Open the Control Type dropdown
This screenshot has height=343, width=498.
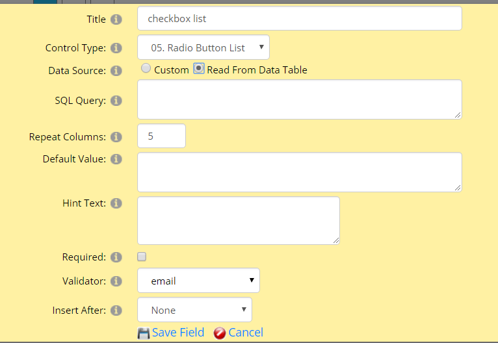[x=203, y=47]
